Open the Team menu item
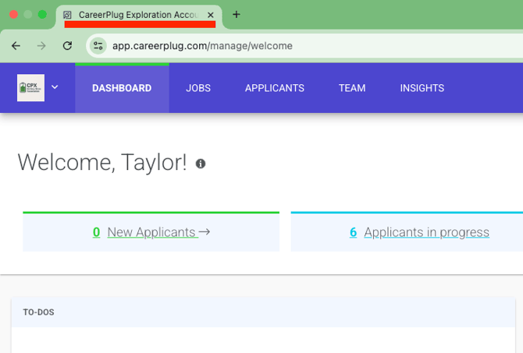Viewport: 523px width, 353px height. pyautogui.click(x=352, y=88)
